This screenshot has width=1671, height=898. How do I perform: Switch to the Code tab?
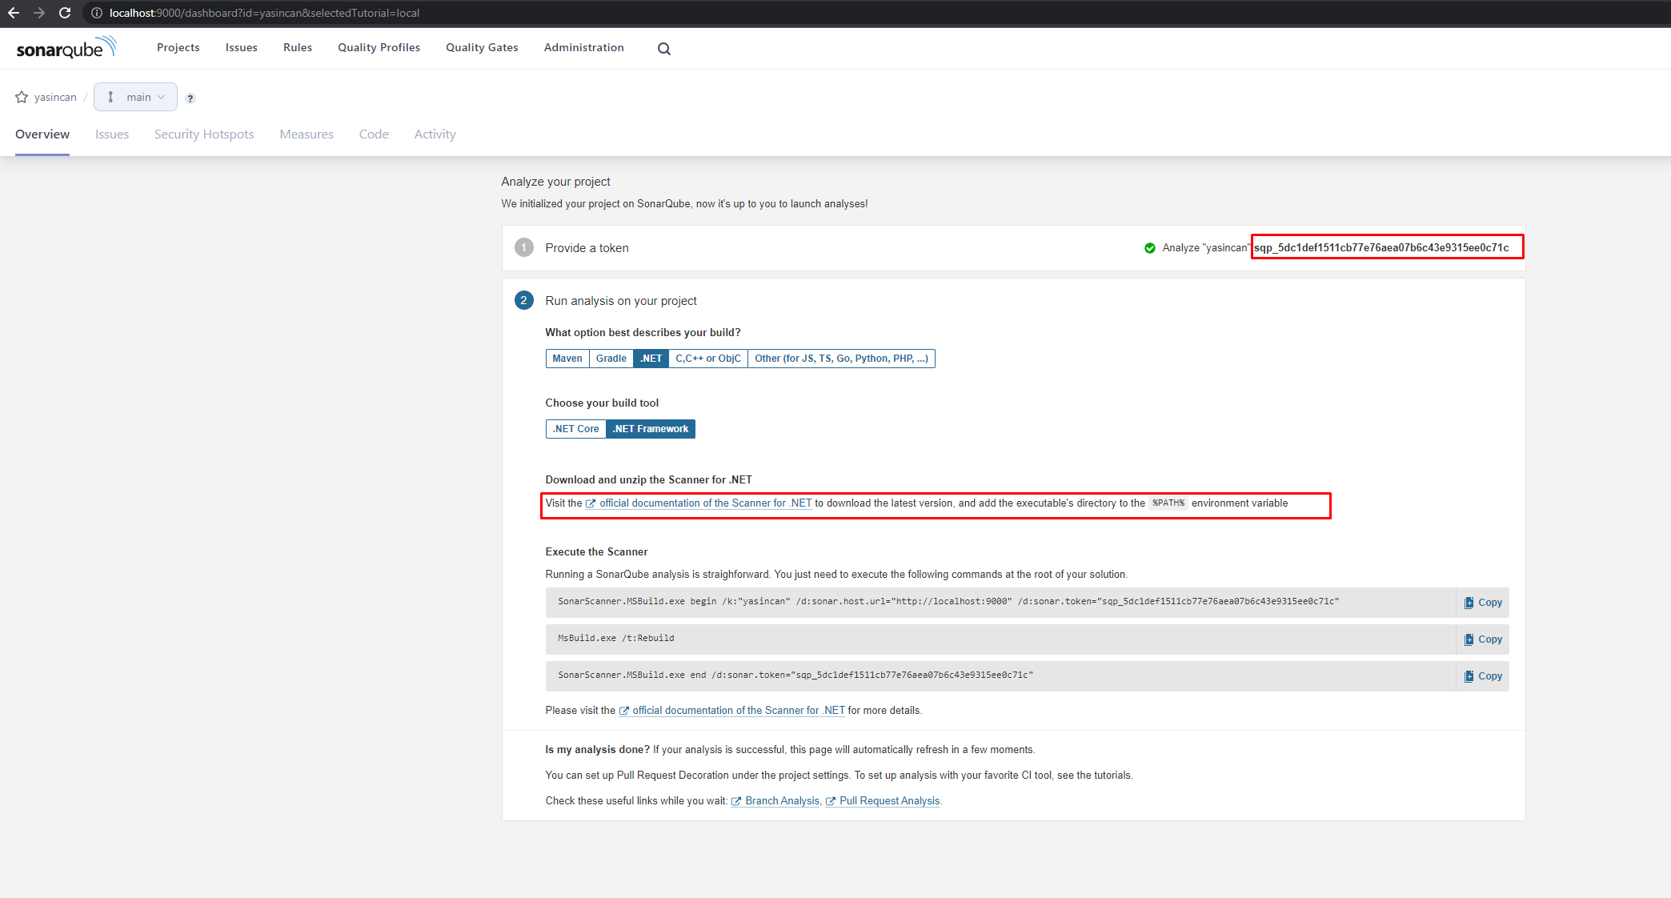[374, 134]
